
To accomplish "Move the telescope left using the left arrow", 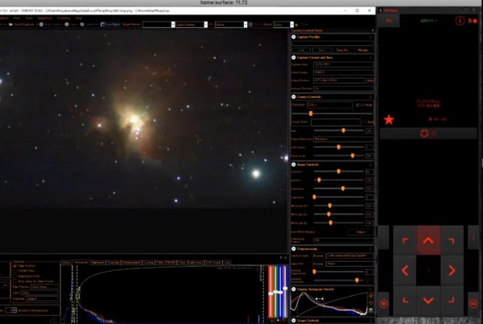I will coord(405,270).
